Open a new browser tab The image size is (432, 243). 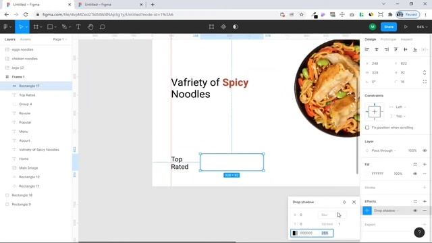point(153,5)
